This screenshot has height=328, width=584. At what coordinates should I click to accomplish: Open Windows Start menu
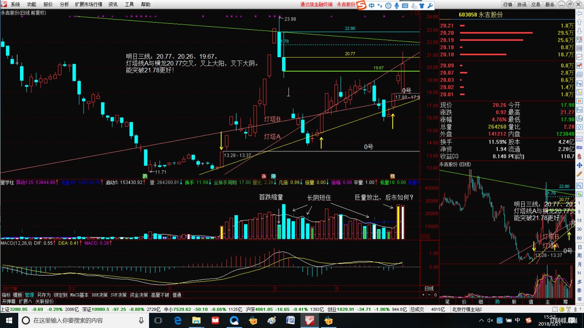(9, 320)
